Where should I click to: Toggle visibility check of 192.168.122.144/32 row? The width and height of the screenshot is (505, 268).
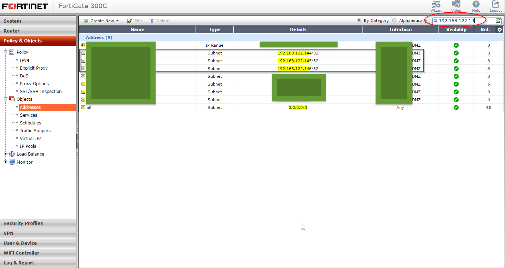click(x=456, y=53)
